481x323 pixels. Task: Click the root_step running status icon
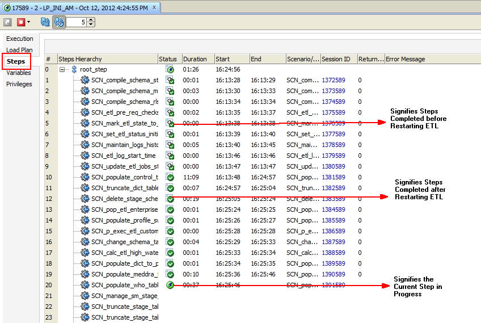coord(170,69)
